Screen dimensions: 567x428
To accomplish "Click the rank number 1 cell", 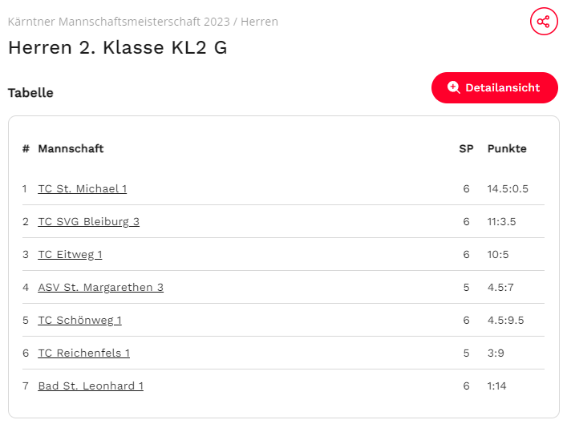I will click(x=25, y=188).
